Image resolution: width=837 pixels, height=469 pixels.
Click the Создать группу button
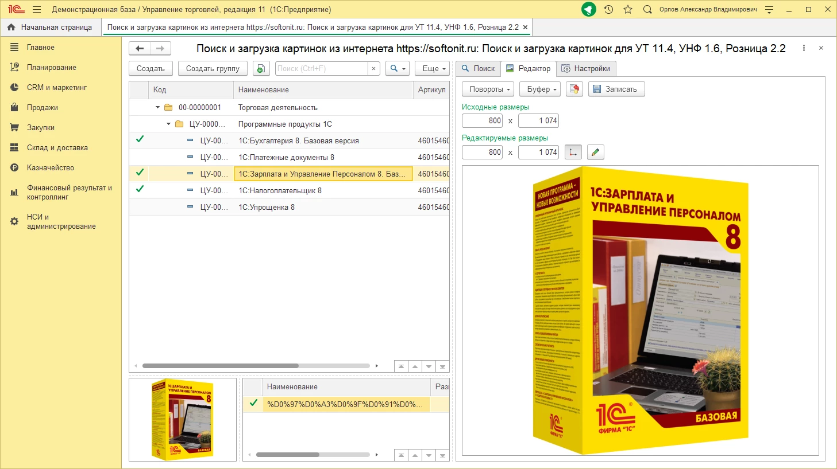pos(213,68)
